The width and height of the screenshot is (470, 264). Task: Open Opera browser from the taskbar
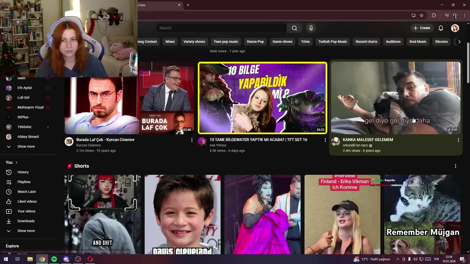tap(90, 259)
